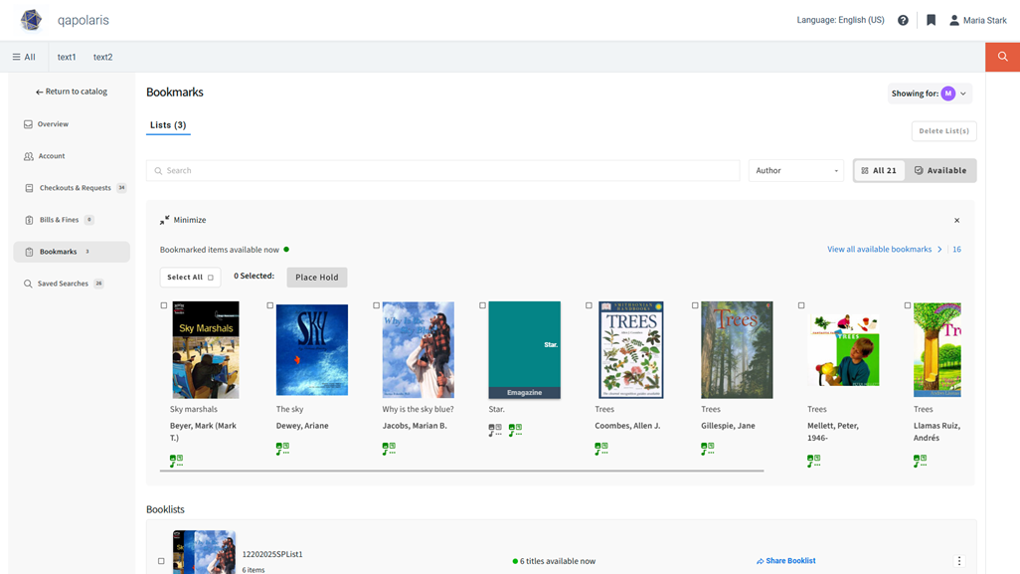Check the Sky marshals checkbox
This screenshot has height=574, width=1020.
click(x=164, y=305)
